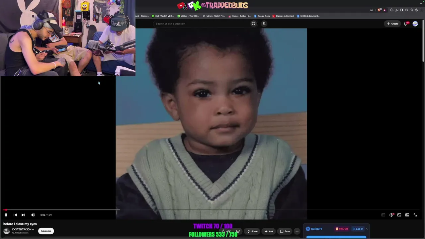Open the 'Miruro - Watch Fre...' bookmark
Viewport: 425px width, 239px height.
214,16
